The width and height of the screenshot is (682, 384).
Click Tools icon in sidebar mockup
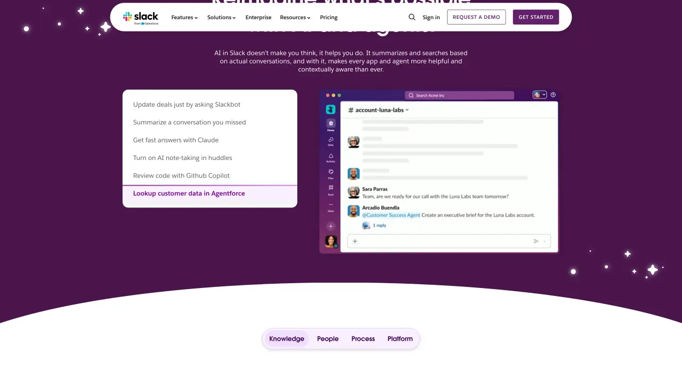click(331, 188)
